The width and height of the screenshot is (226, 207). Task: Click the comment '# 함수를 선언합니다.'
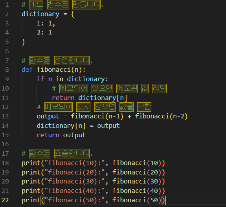pos(57,60)
